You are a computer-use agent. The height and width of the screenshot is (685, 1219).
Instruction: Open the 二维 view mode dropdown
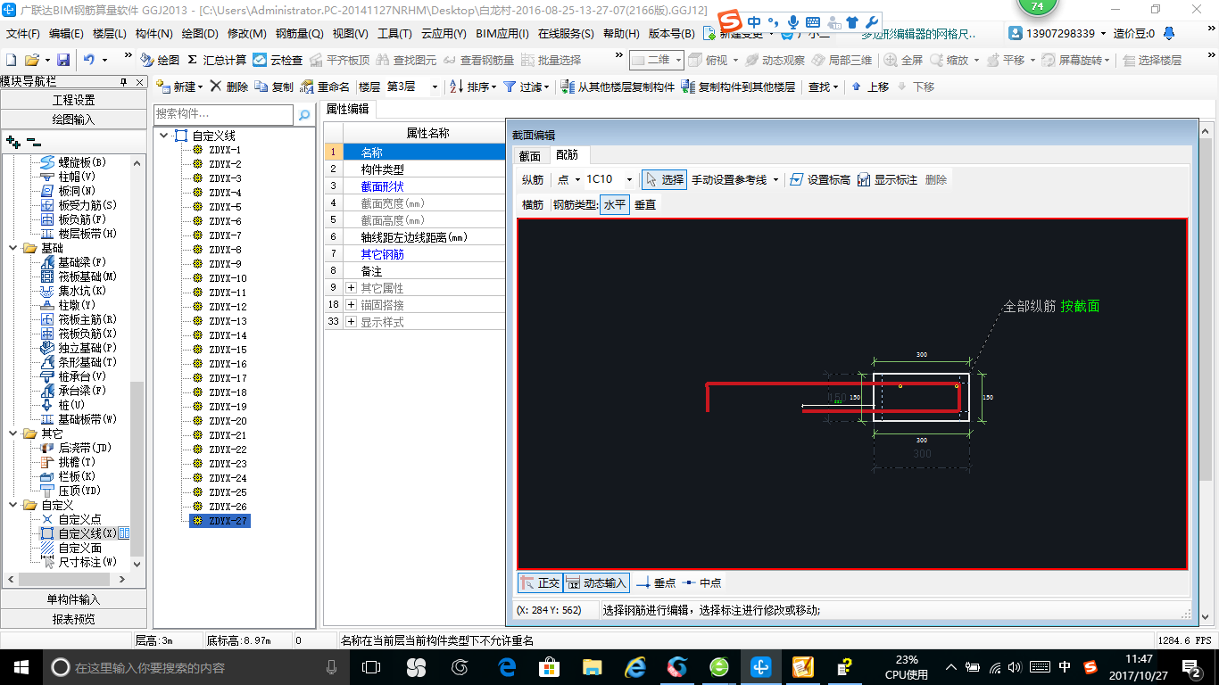click(x=678, y=60)
